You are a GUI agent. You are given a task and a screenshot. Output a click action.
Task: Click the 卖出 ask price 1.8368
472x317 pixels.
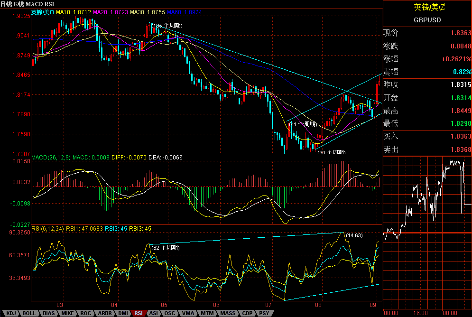461,149
